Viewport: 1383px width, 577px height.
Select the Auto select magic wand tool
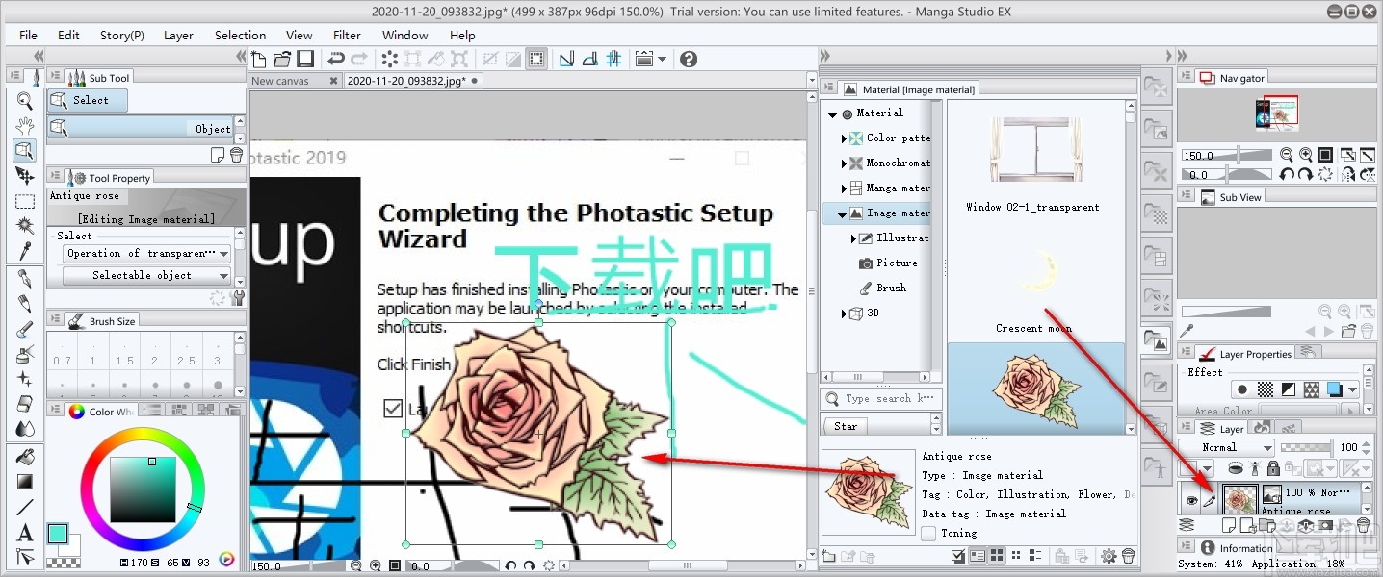[x=25, y=226]
